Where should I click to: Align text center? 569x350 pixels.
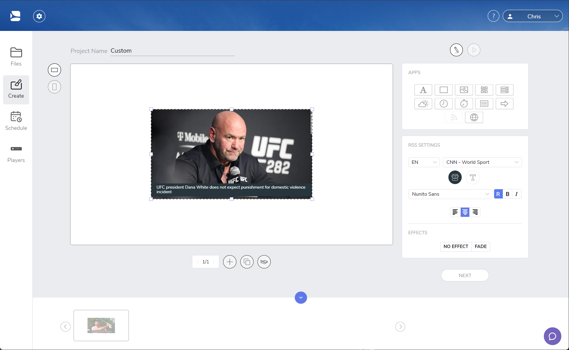(x=465, y=212)
